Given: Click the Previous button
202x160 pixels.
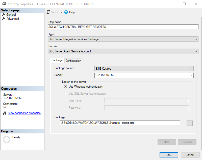Looking at the screenshot, I should 187,142.
